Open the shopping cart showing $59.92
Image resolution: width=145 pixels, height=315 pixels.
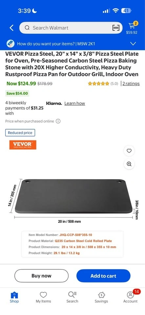(132, 28)
